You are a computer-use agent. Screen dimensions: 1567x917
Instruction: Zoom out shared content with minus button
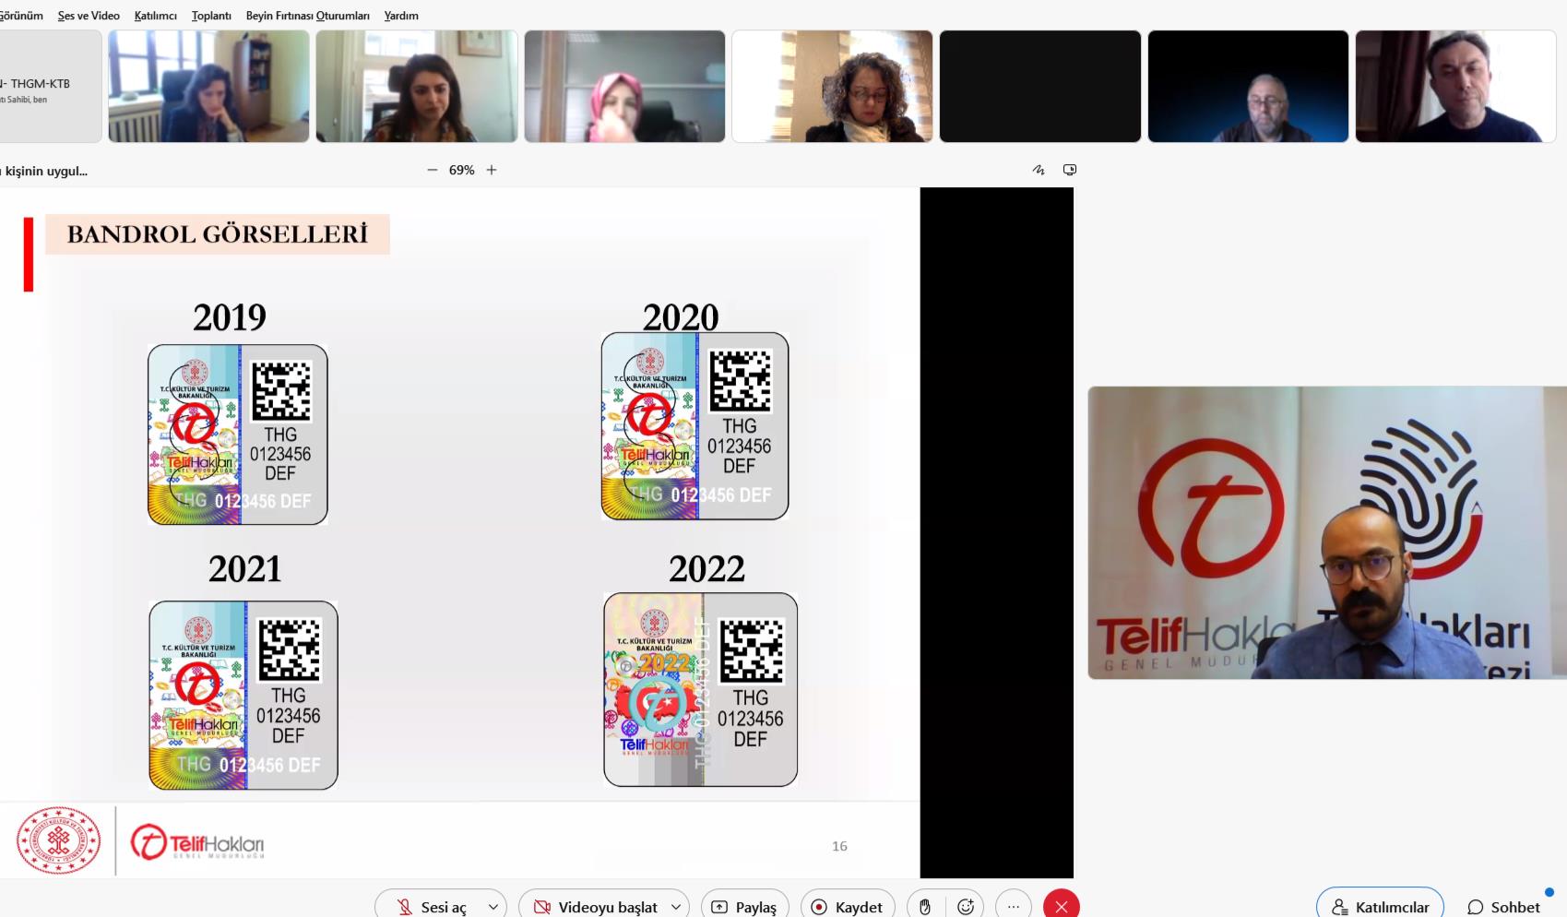[x=432, y=170]
